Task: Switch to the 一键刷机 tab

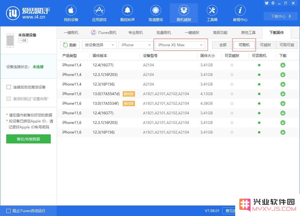Action: 71,32
